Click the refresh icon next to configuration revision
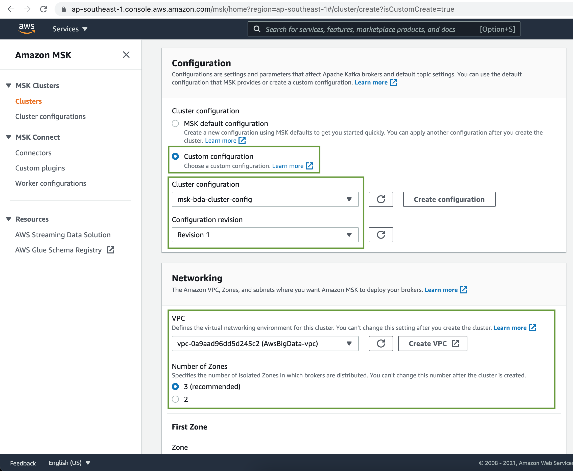The width and height of the screenshot is (573, 471). (x=380, y=234)
